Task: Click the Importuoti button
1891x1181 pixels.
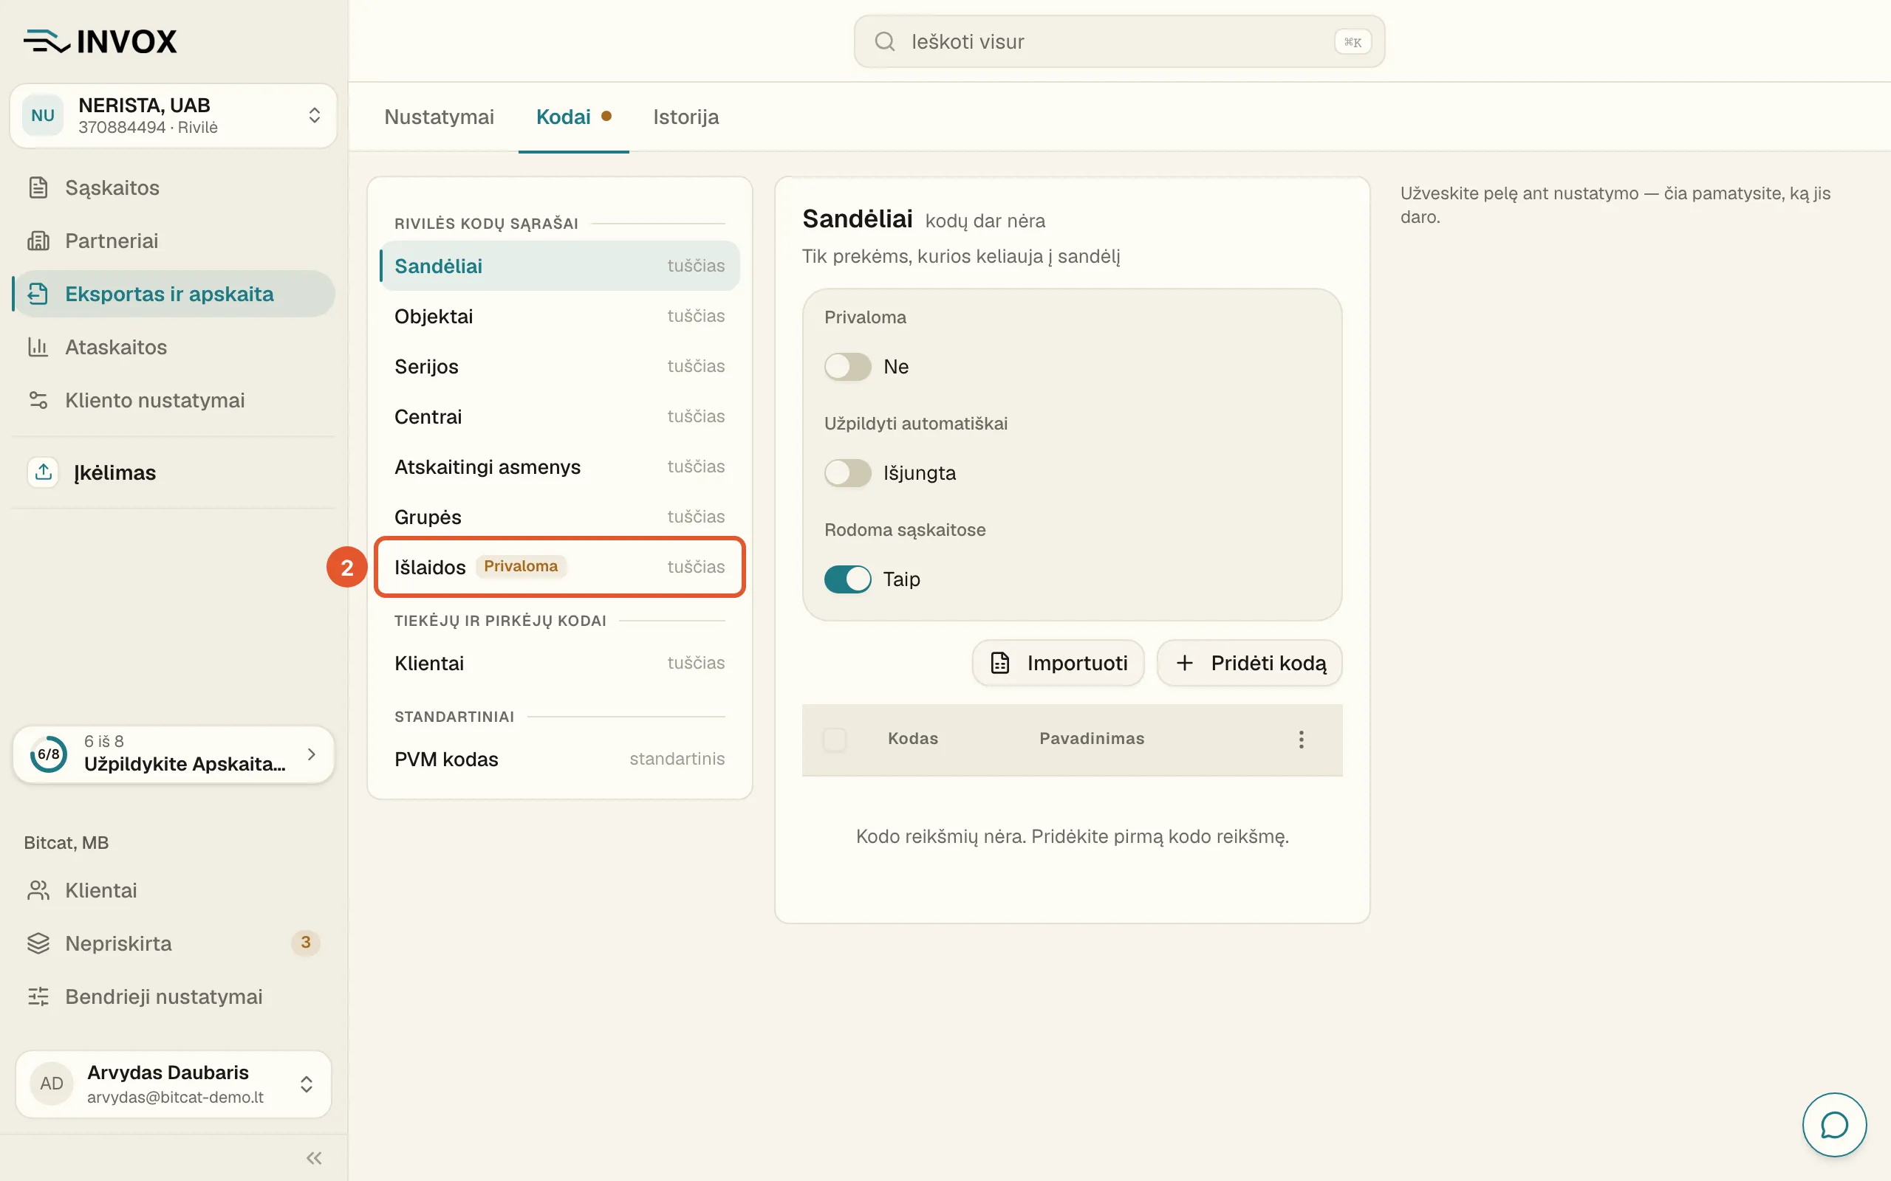Action: click(1058, 663)
